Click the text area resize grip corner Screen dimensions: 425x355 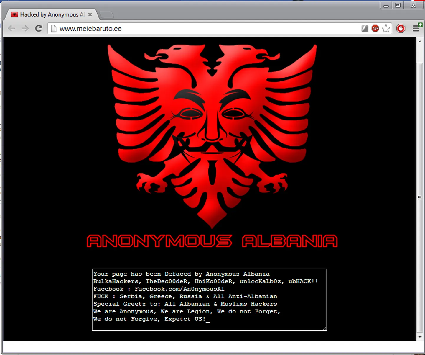(x=324, y=328)
